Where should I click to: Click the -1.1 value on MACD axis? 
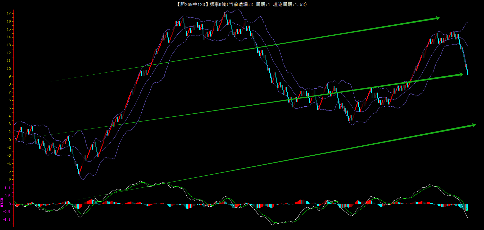(7, 220)
